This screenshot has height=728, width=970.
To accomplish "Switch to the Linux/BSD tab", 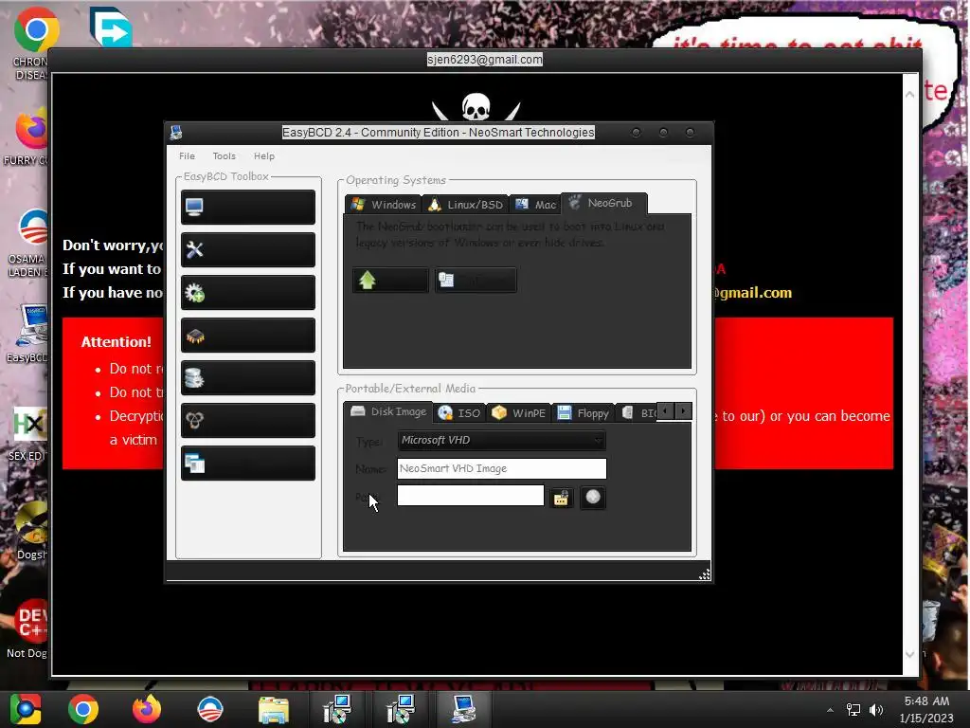I will (x=466, y=205).
